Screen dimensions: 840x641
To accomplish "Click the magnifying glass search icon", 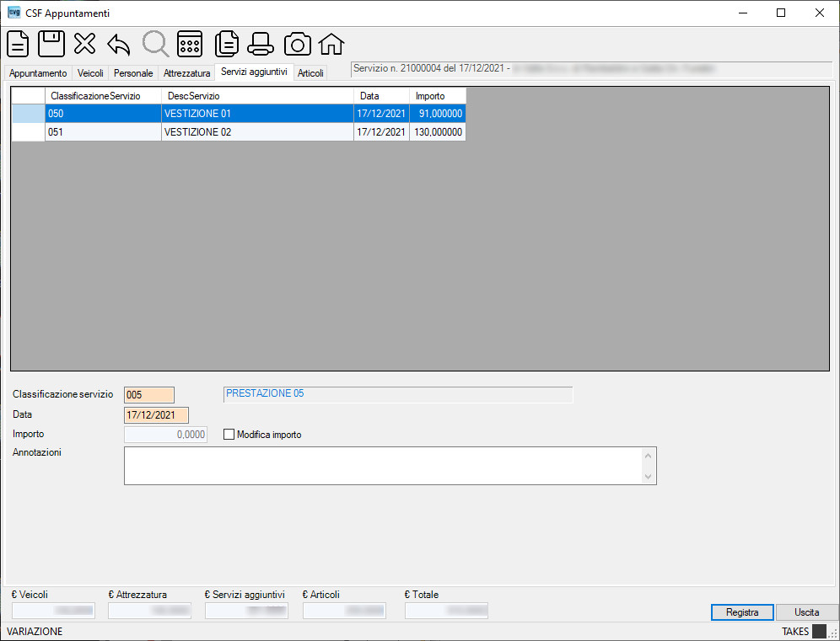I will pyautogui.click(x=155, y=44).
